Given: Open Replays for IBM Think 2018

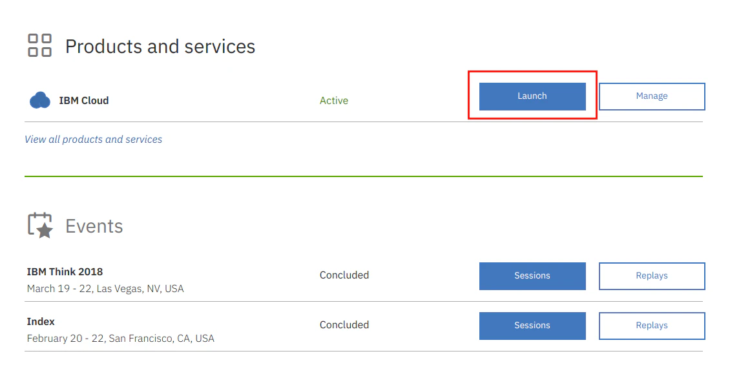Looking at the screenshot, I should pos(652,276).
